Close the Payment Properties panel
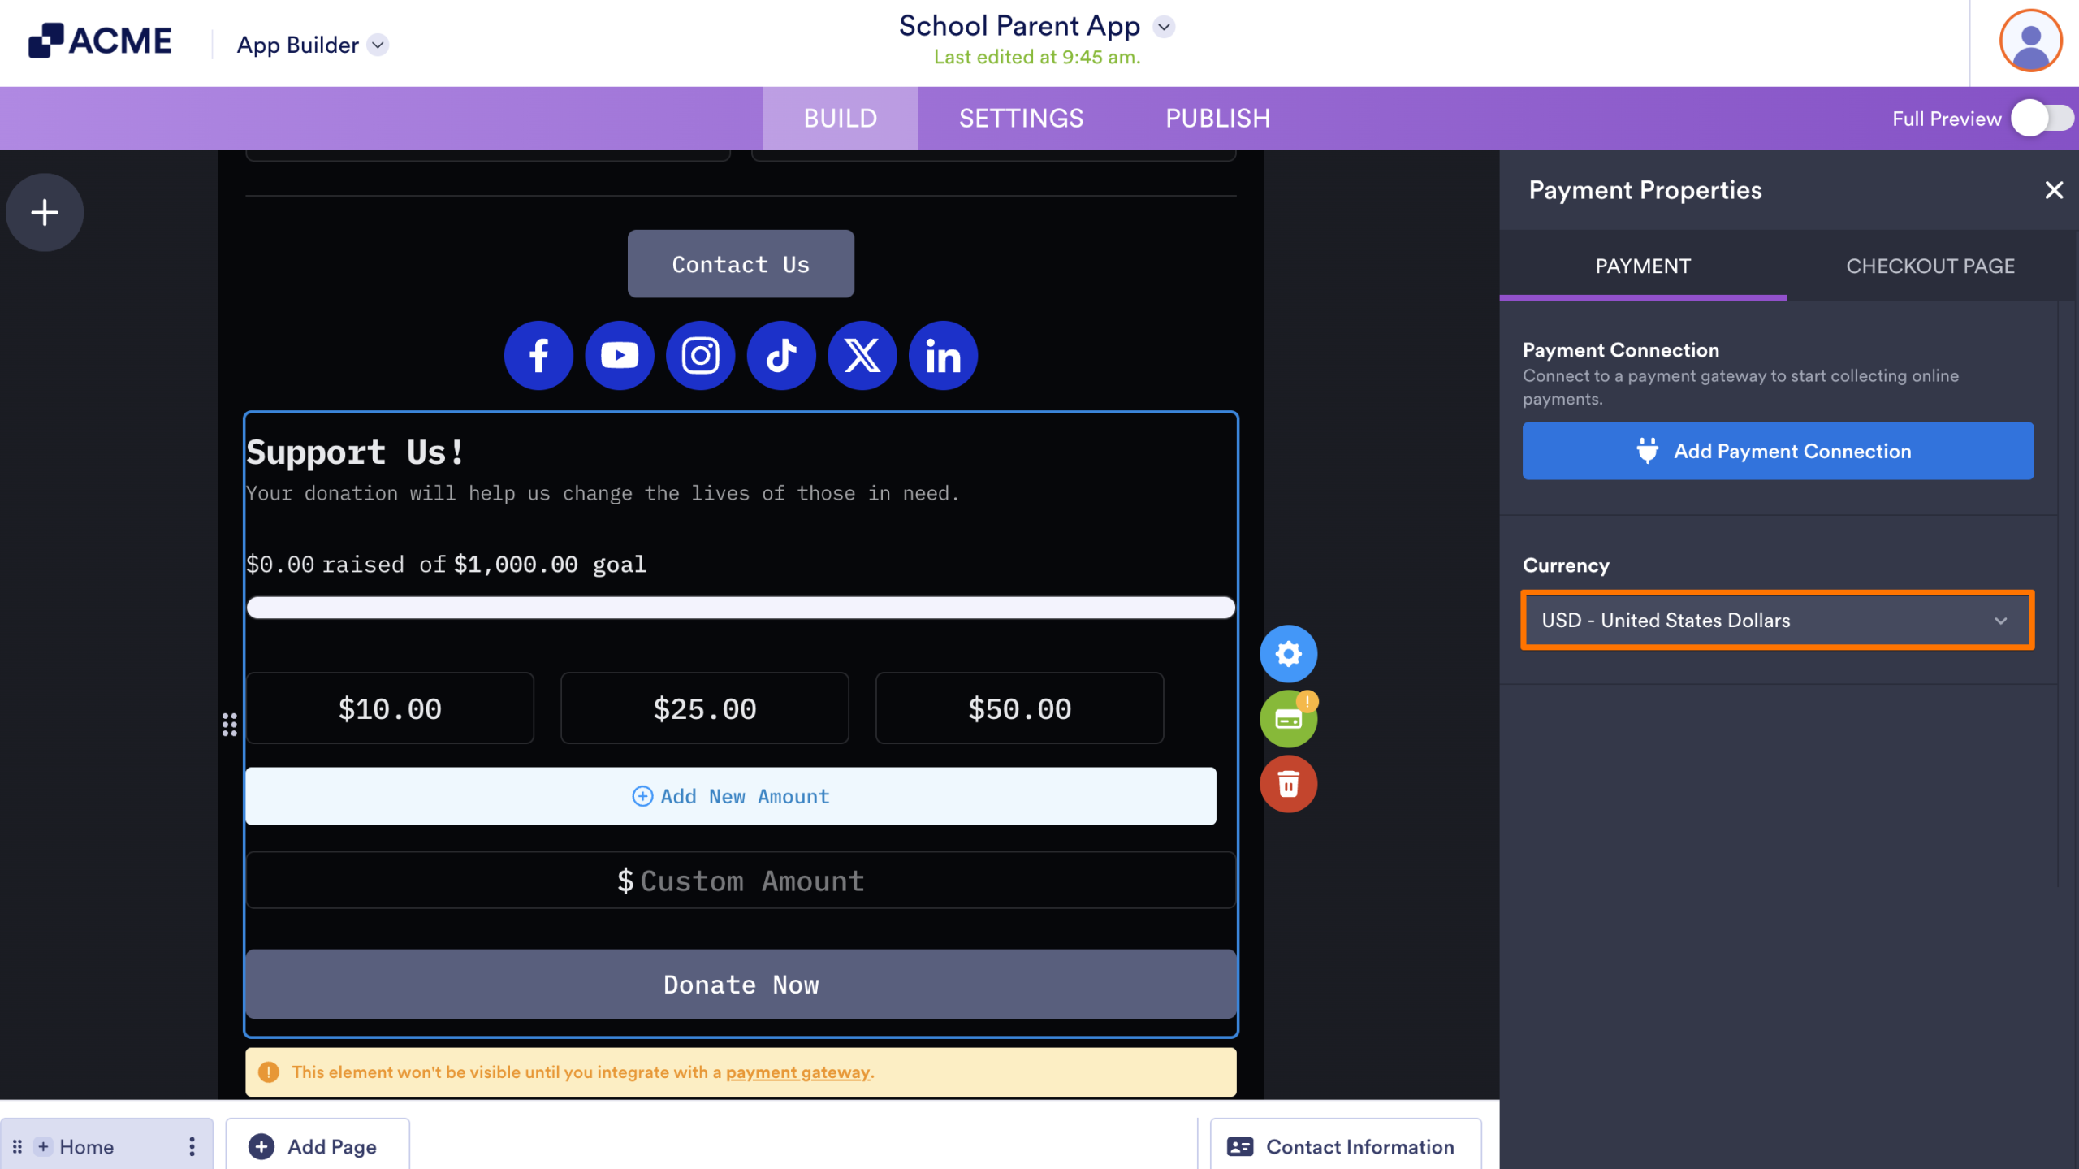2079x1169 pixels. (x=2054, y=190)
